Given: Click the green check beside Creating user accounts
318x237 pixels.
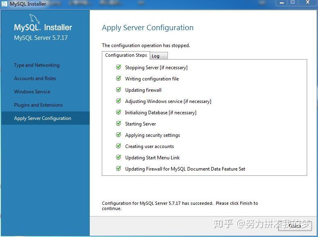Looking at the screenshot, I should coord(118,146).
